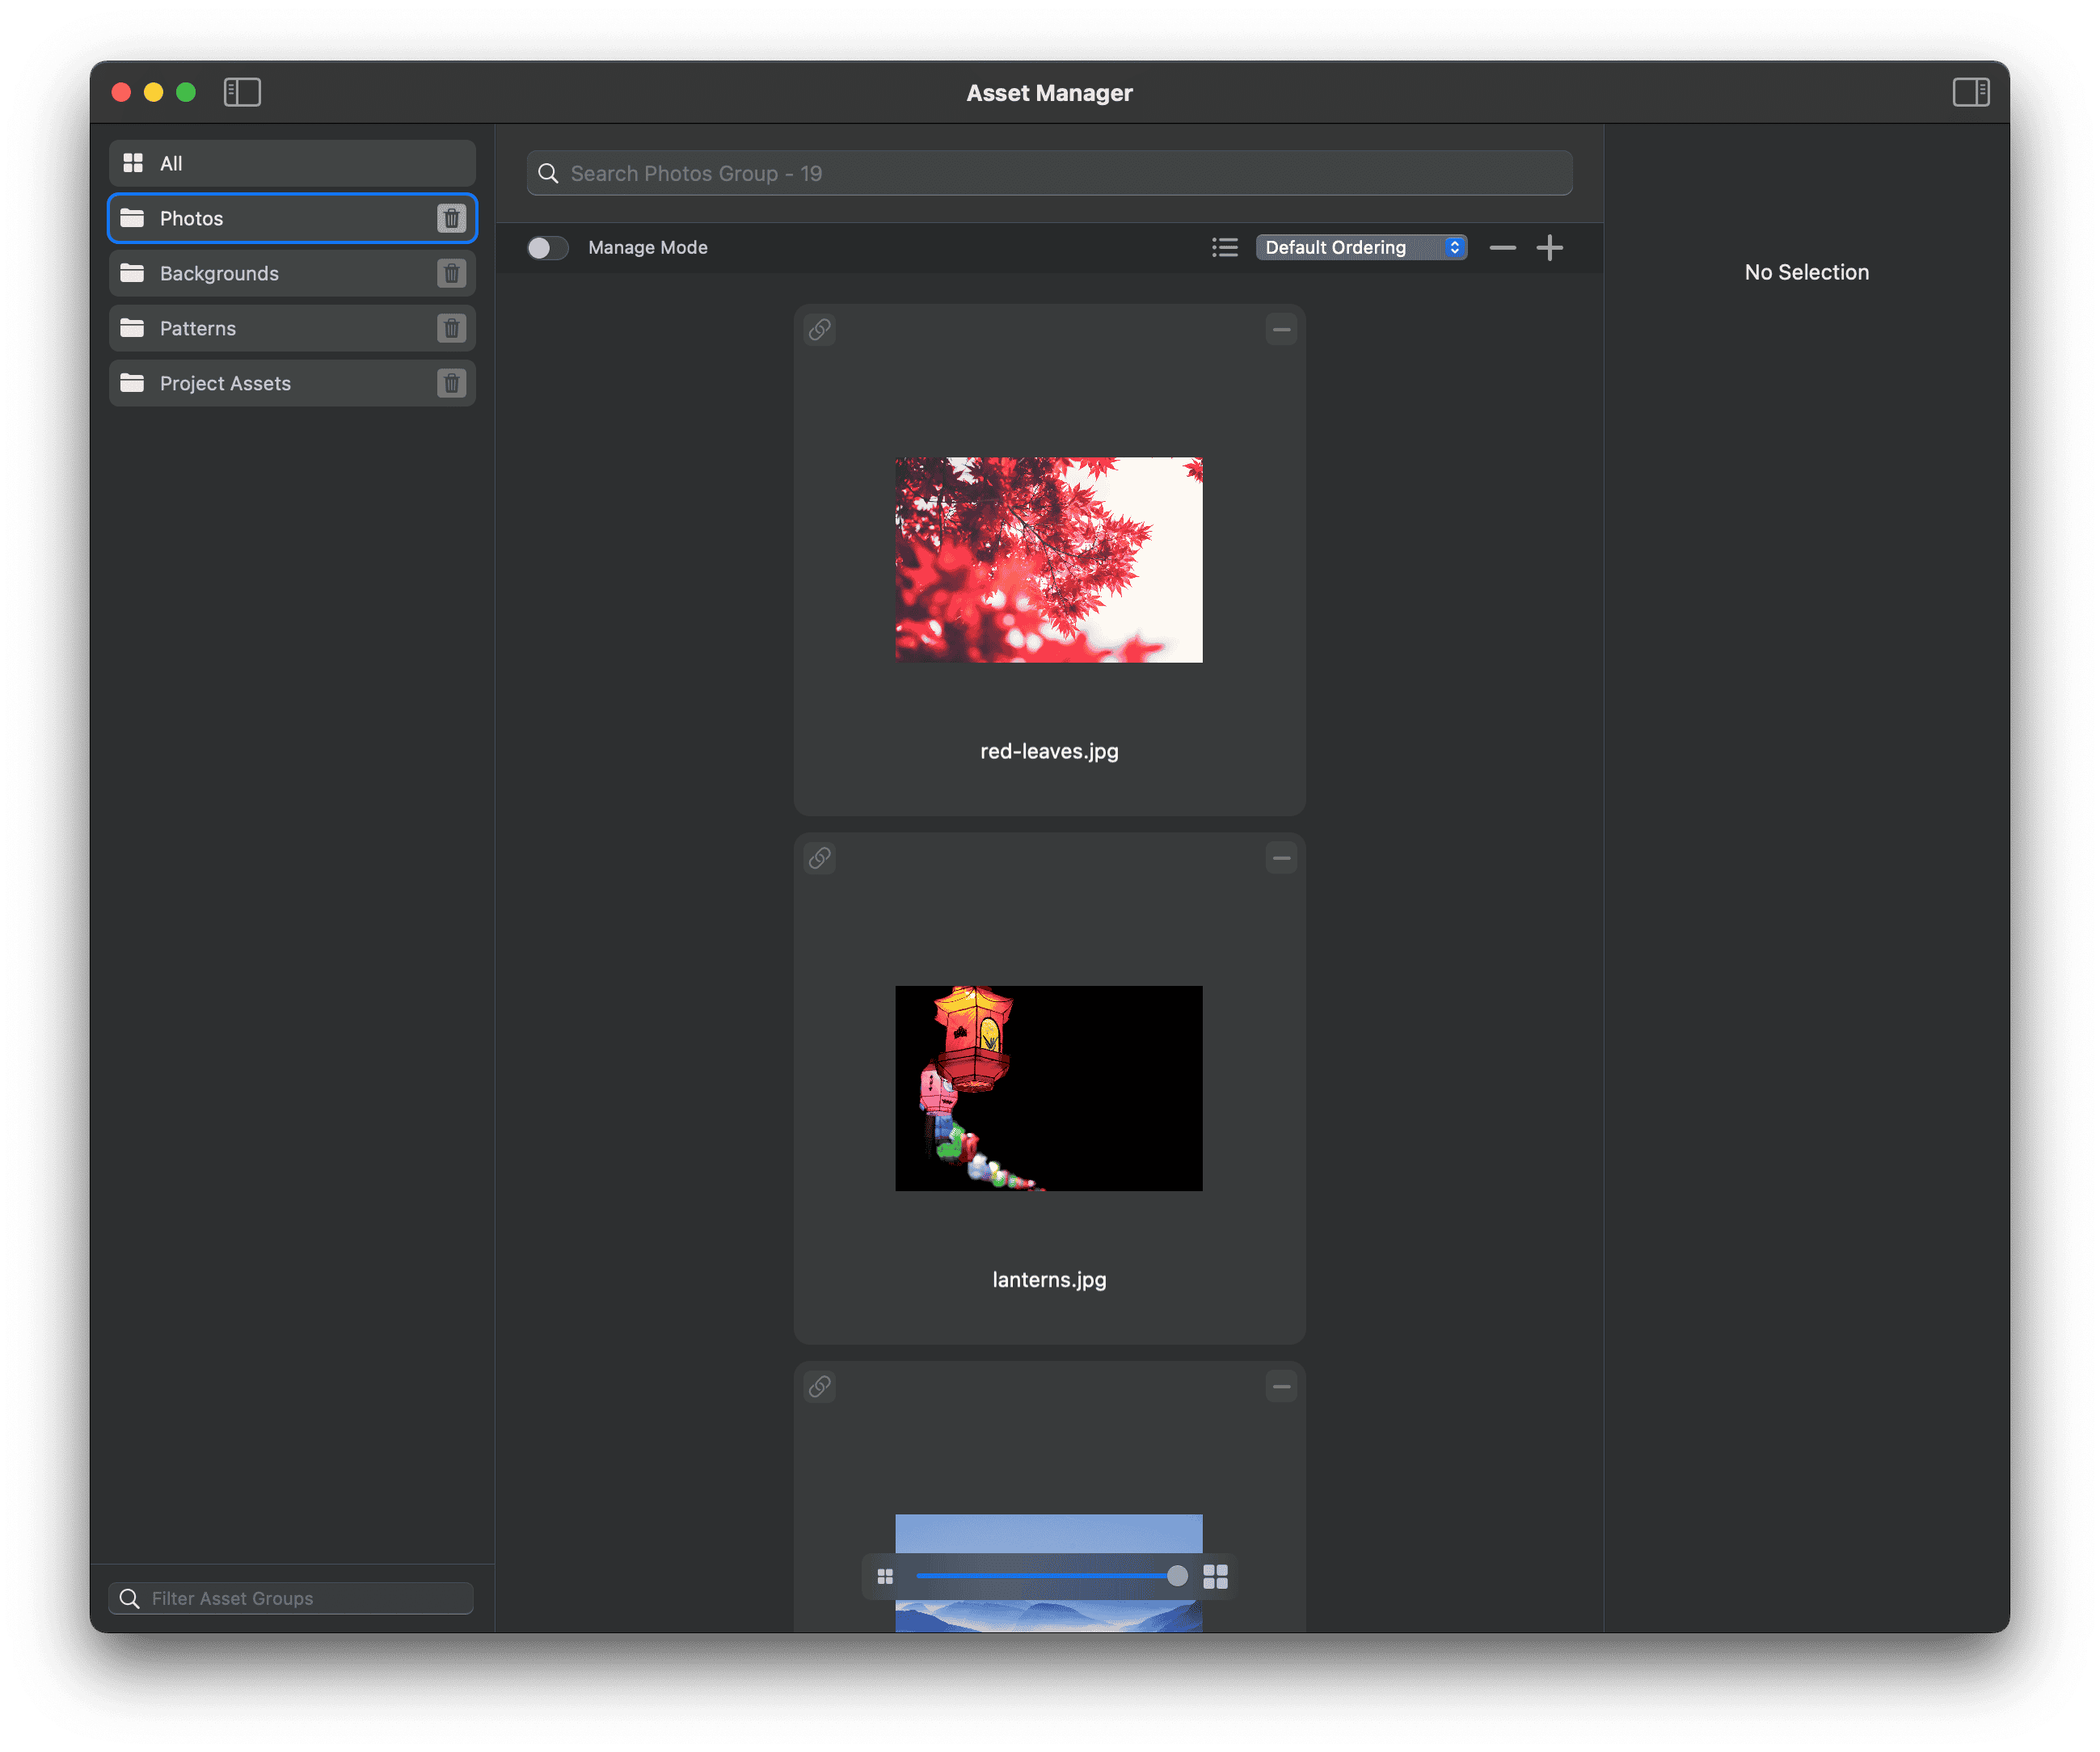Enable Manage Mode switch
This screenshot has height=1752, width=2100.
click(x=547, y=247)
